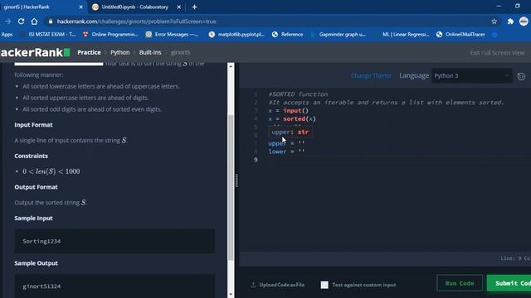Click the Upload Code as File icon
The height and width of the screenshot is (298, 531).
pos(253,285)
